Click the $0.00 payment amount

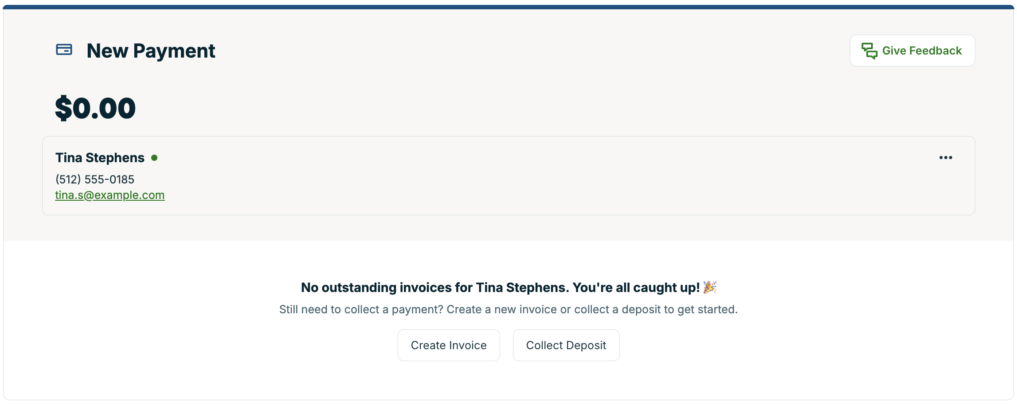[x=95, y=108]
